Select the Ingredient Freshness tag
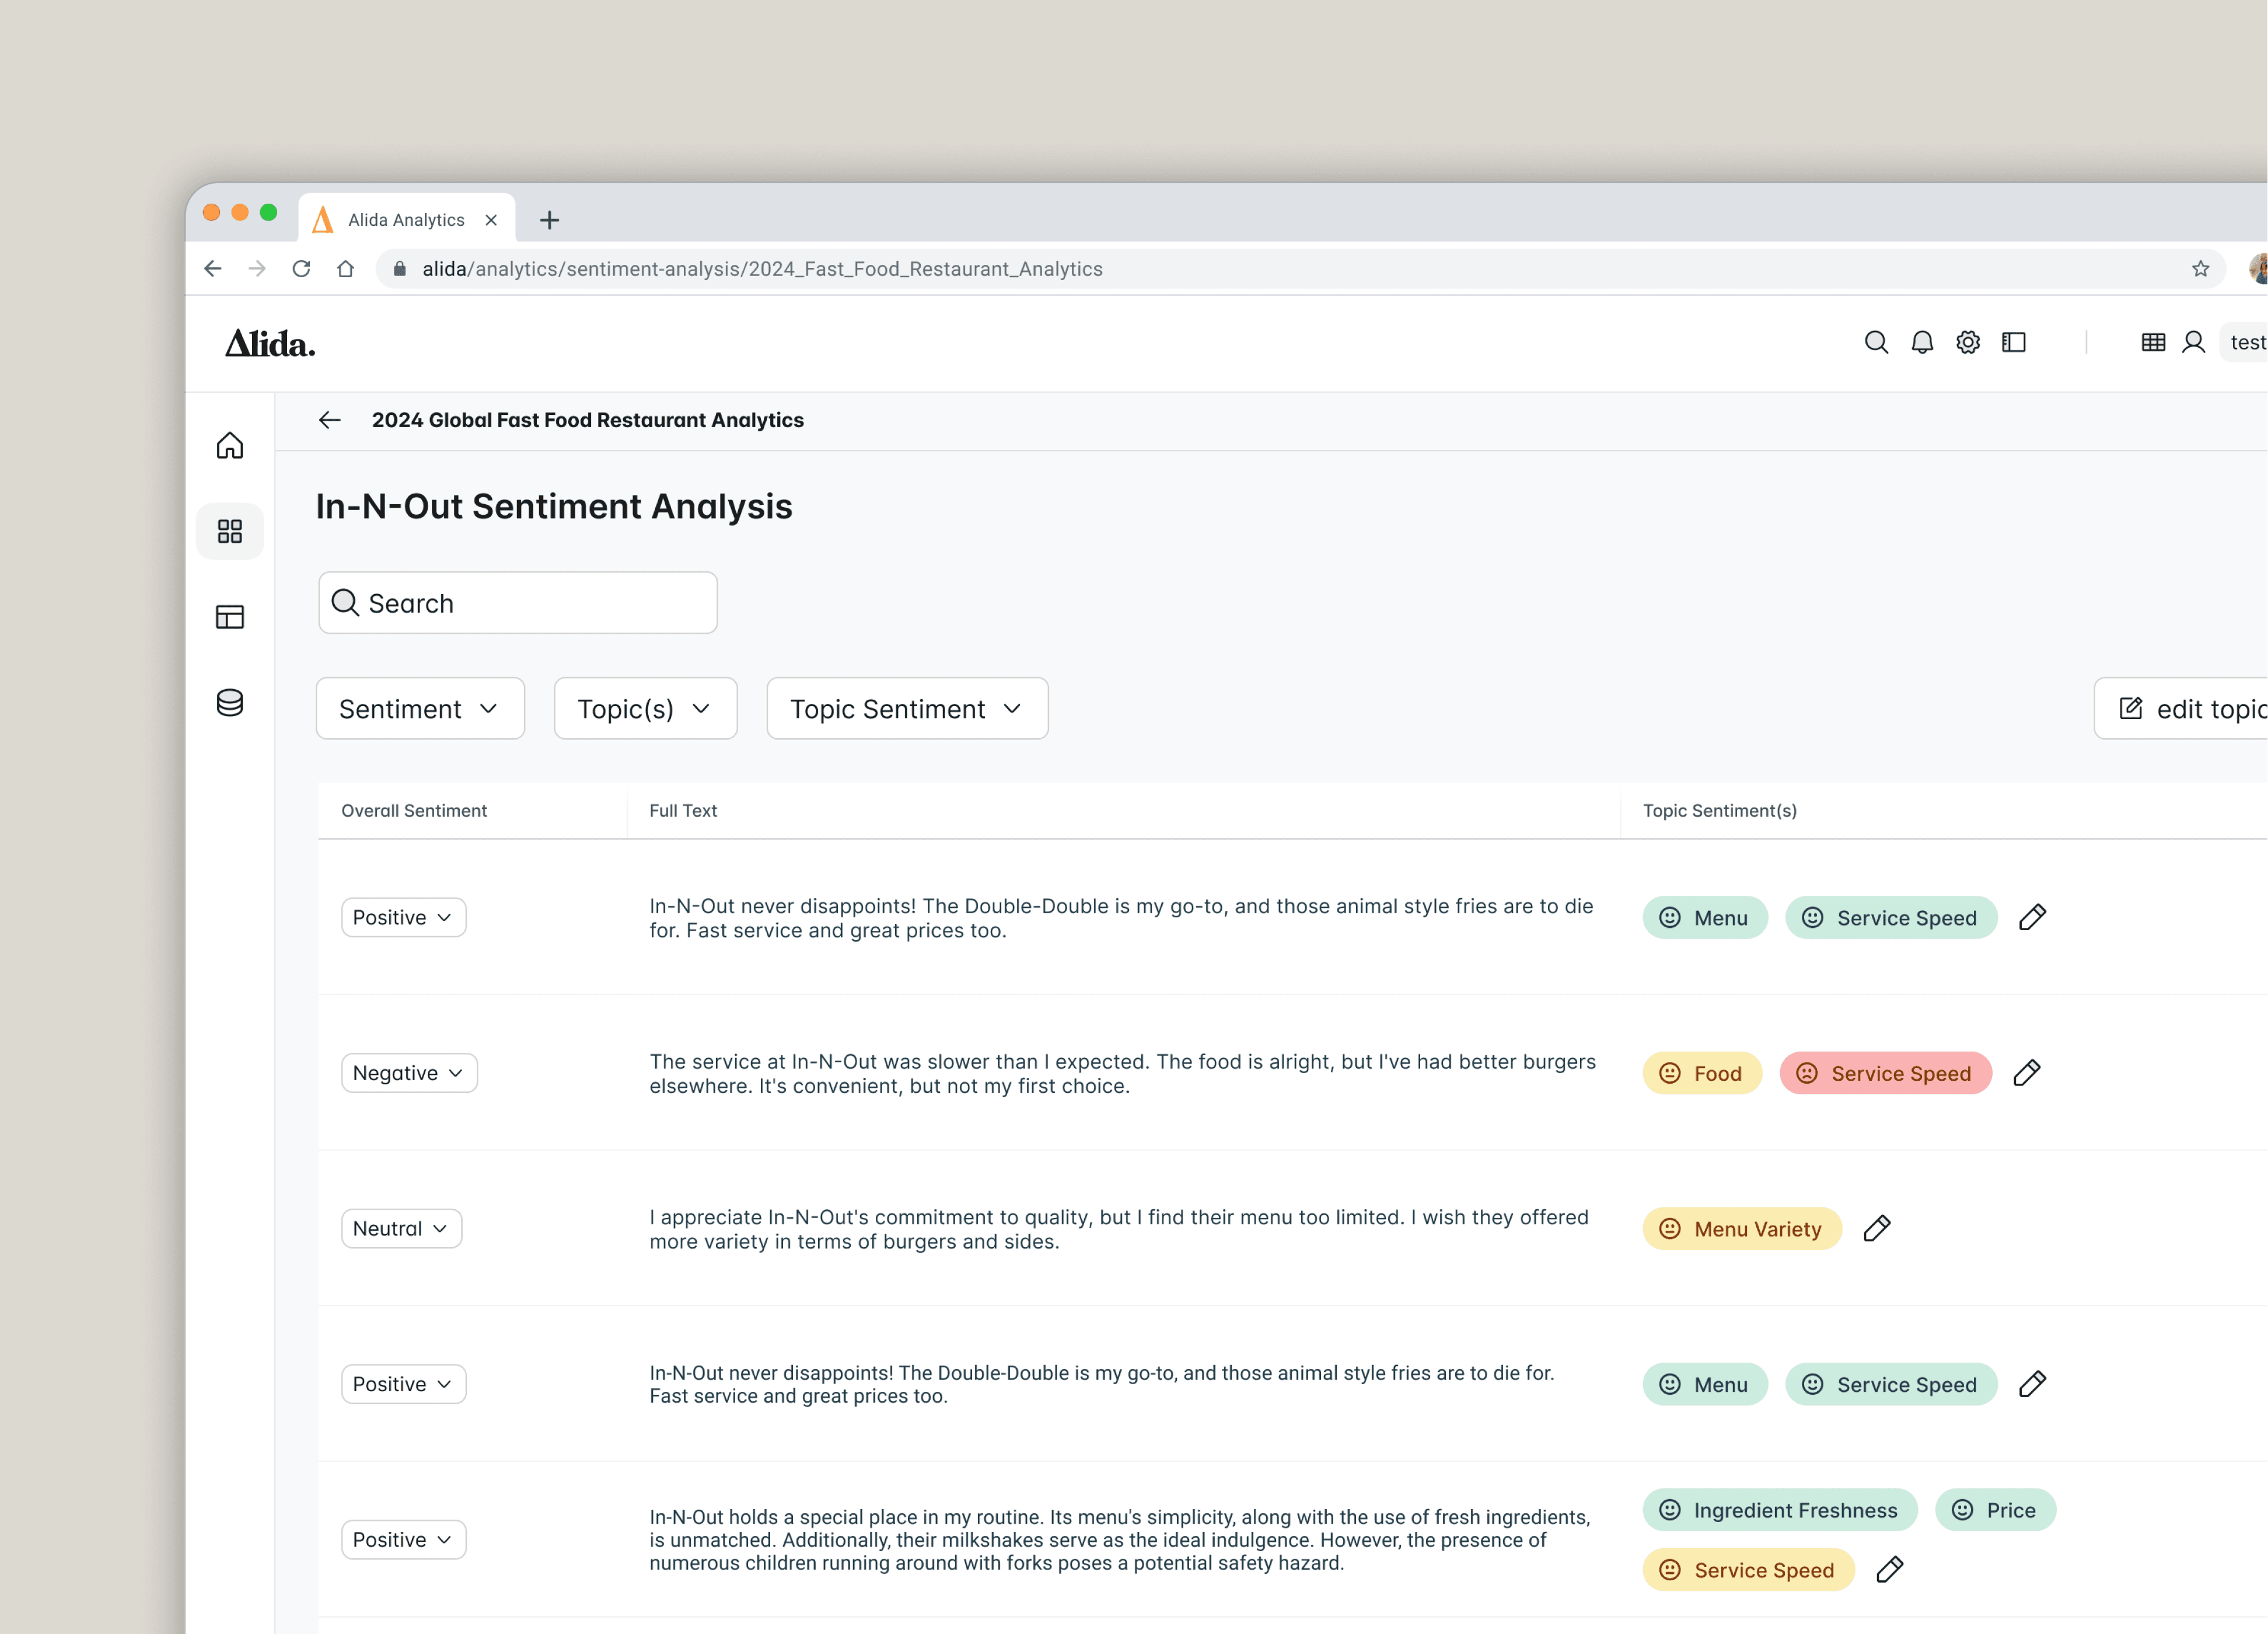2268x1634 pixels. pos(1780,1510)
